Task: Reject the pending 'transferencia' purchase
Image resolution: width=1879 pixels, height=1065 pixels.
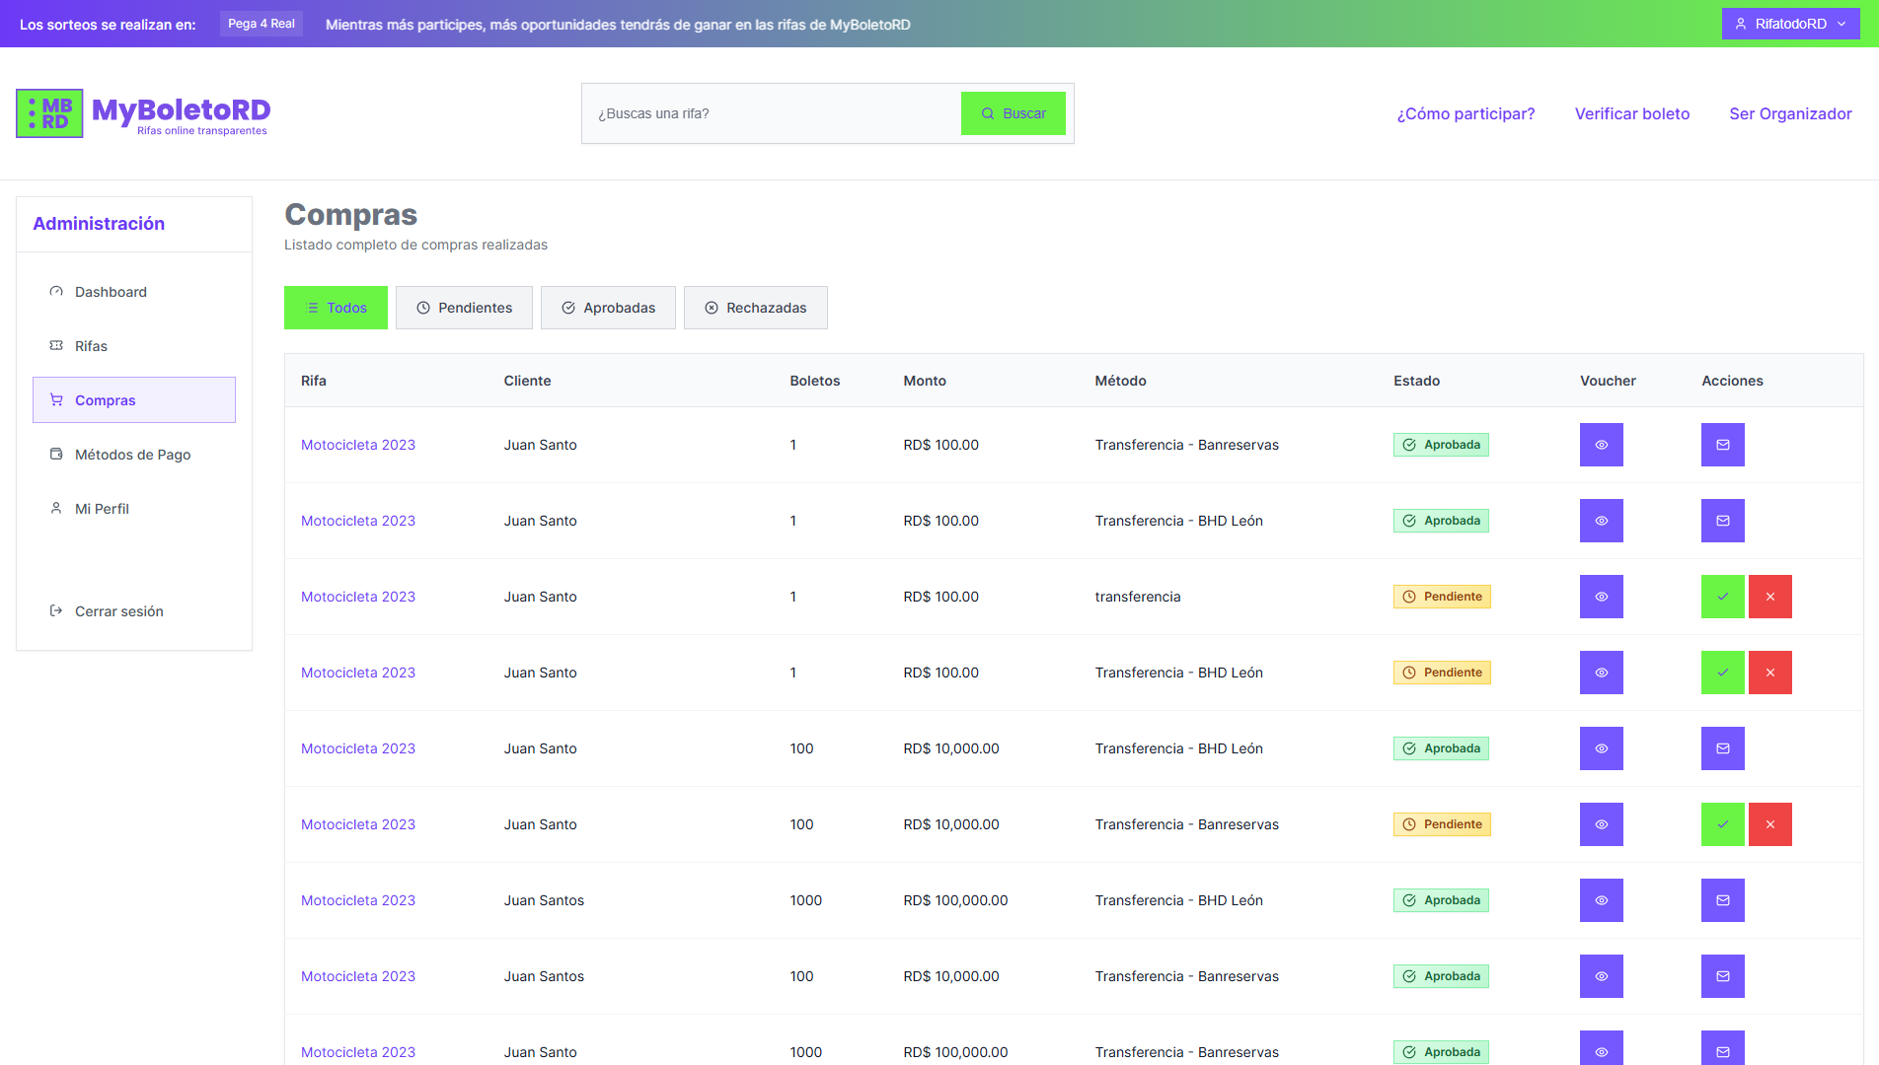Action: pos(1769,597)
